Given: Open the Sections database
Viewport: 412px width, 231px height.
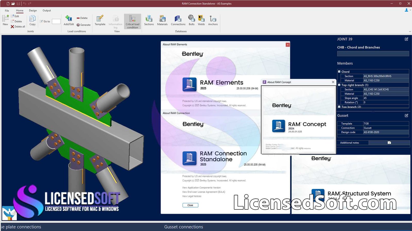Looking at the screenshot, I should 149,20.
